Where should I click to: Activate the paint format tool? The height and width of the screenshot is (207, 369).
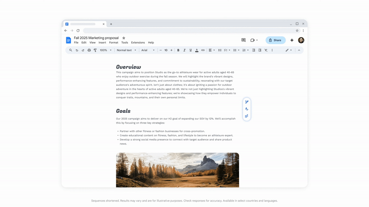(x=95, y=50)
